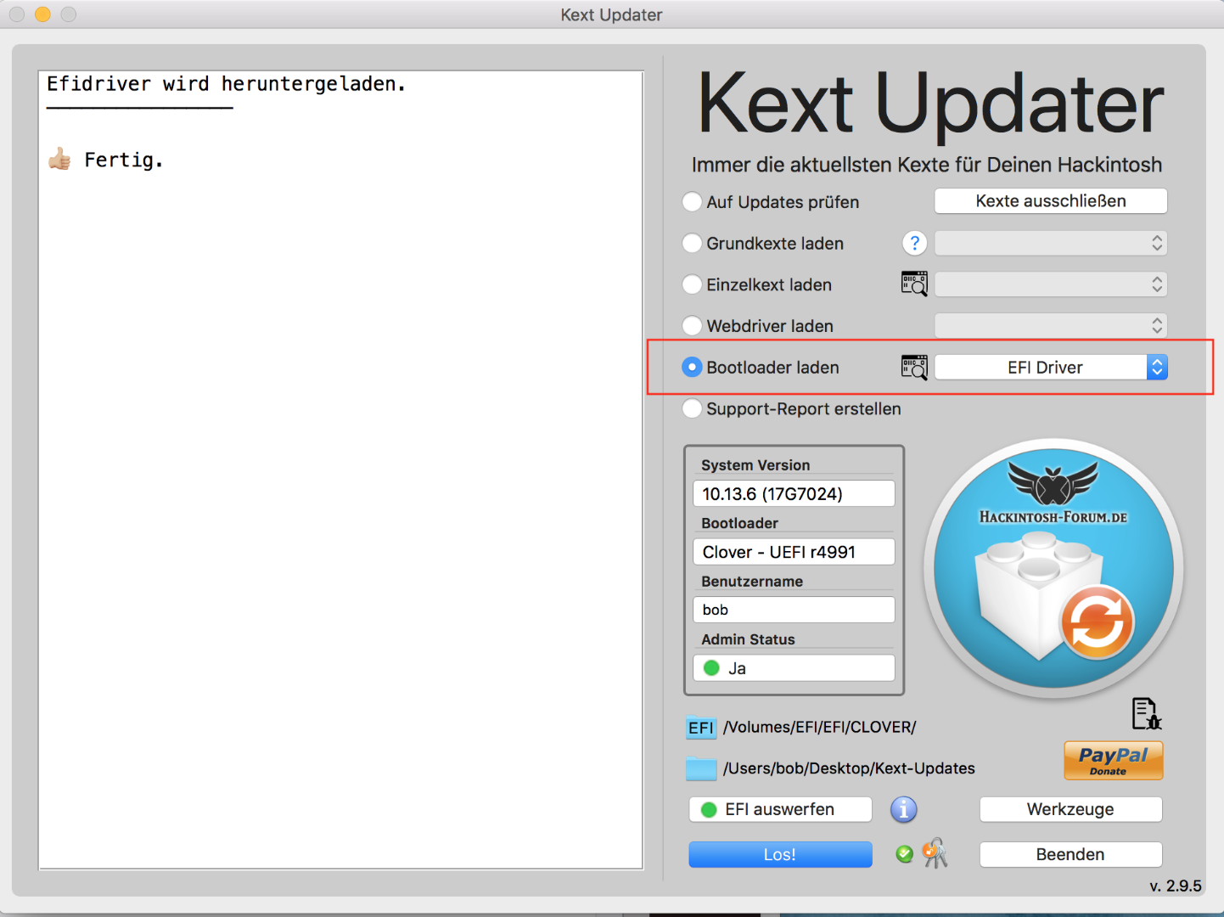The width and height of the screenshot is (1224, 917).
Task: Click the Admin Status field showing Ja
Action: coord(794,668)
